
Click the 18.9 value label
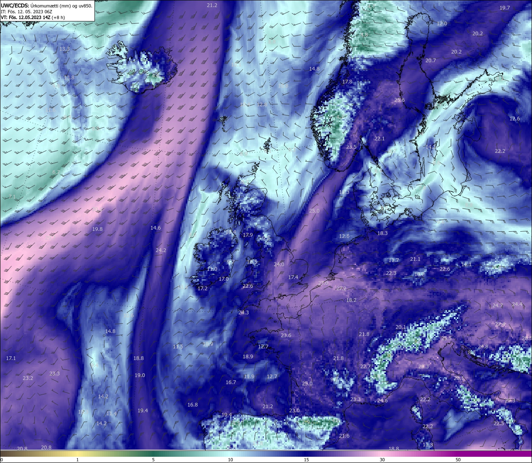248,357
